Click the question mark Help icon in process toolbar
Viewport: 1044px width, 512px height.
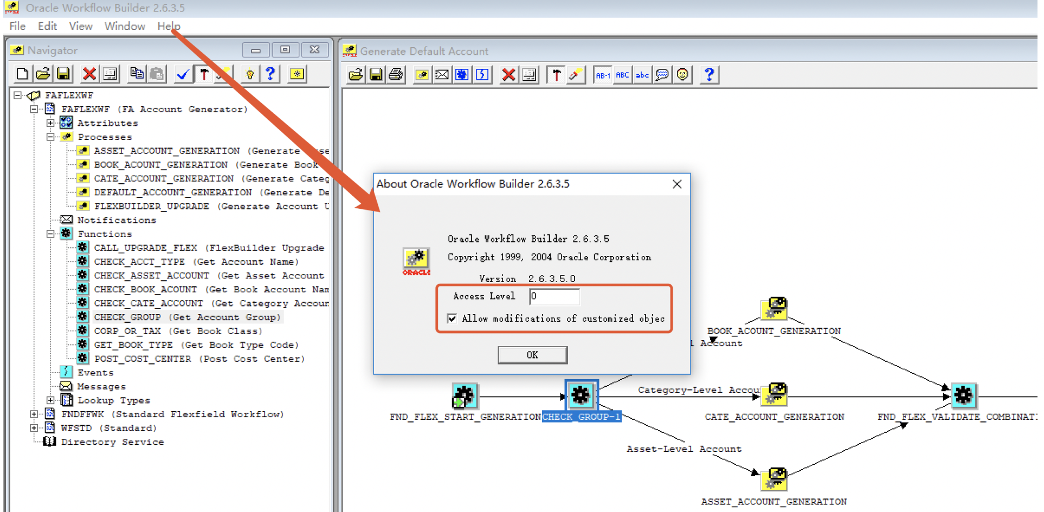(x=709, y=75)
